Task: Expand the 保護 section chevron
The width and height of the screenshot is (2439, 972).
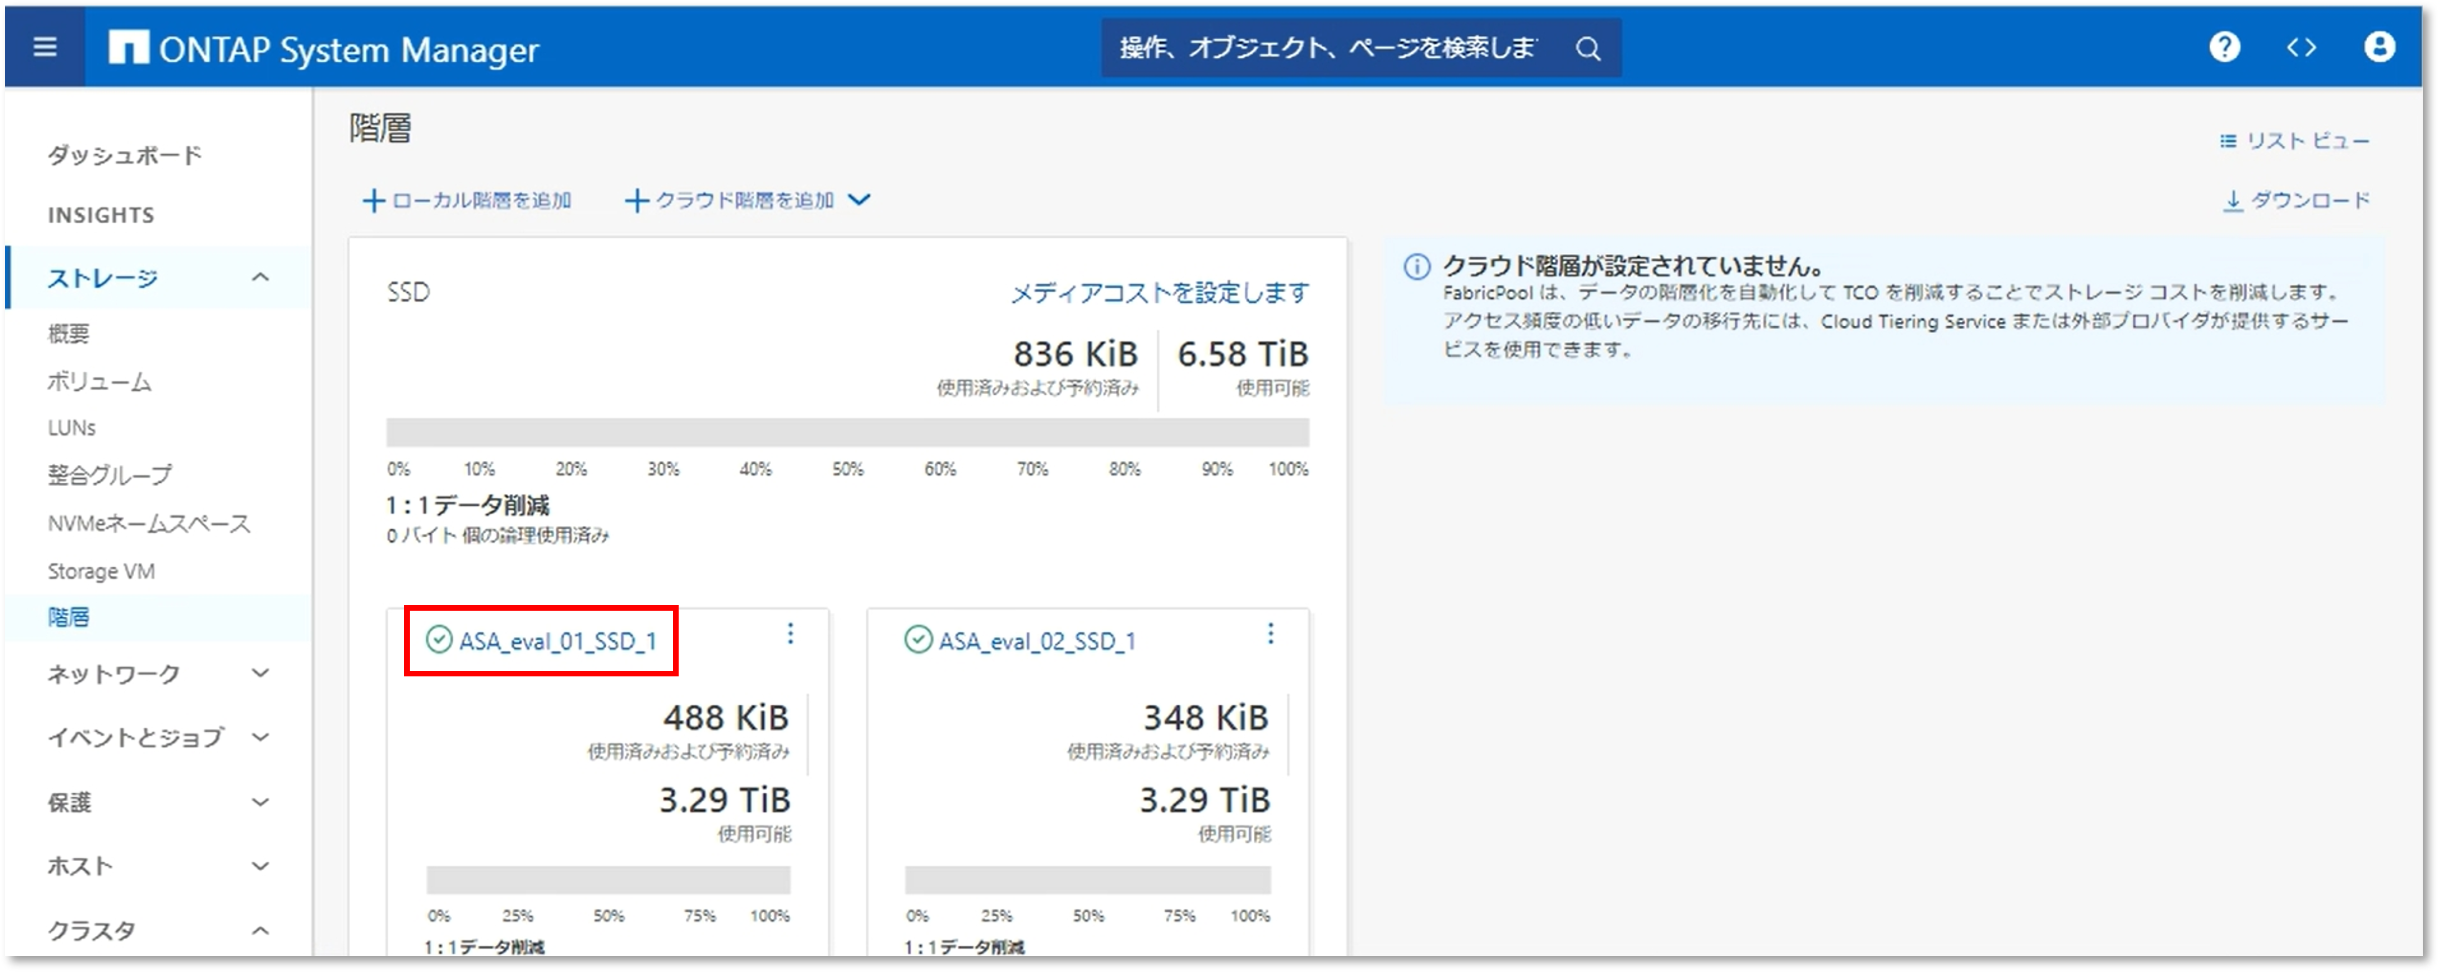Action: pyautogui.click(x=261, y=802)
